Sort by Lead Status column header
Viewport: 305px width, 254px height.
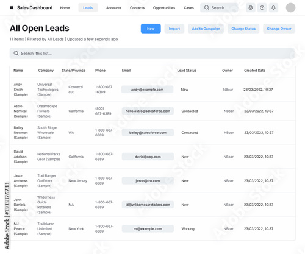click(187, 71)
